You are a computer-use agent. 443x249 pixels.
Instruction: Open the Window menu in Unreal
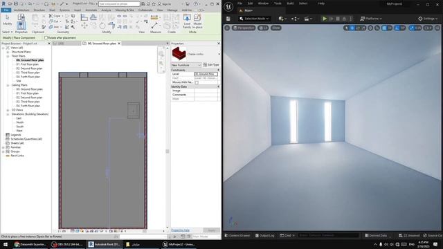pyautogui.click(x=263, y=3)
